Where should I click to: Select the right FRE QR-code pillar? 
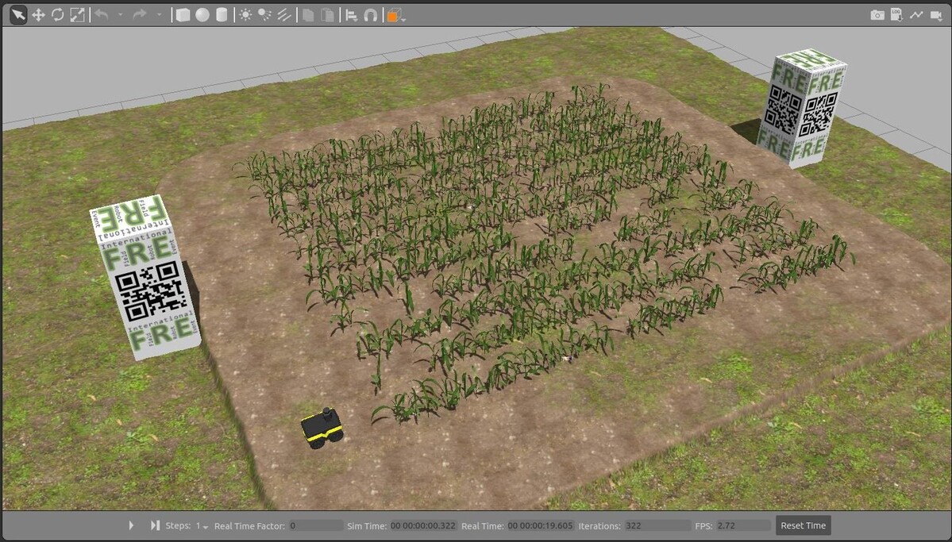(802, 108)
